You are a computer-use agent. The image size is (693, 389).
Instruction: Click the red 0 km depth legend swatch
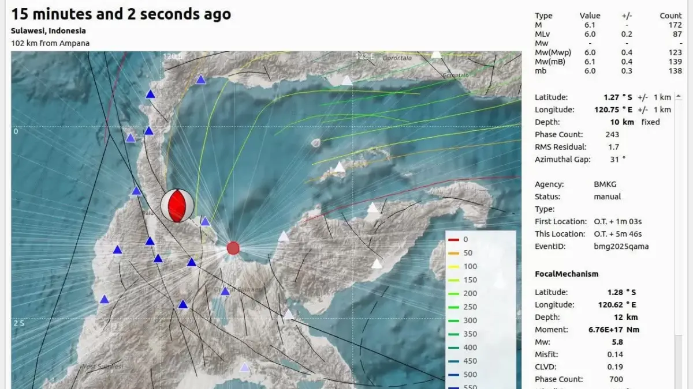453,239
